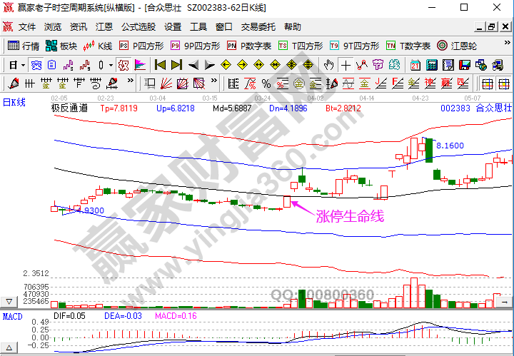Toggle the pressed red pattern chart button

click(123, 65)
